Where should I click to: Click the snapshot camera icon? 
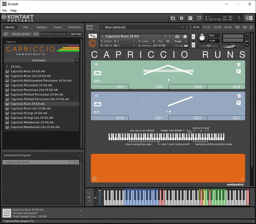177,36
